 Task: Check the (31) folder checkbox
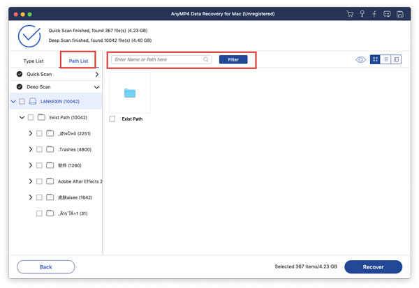click(x=39, y=213)
